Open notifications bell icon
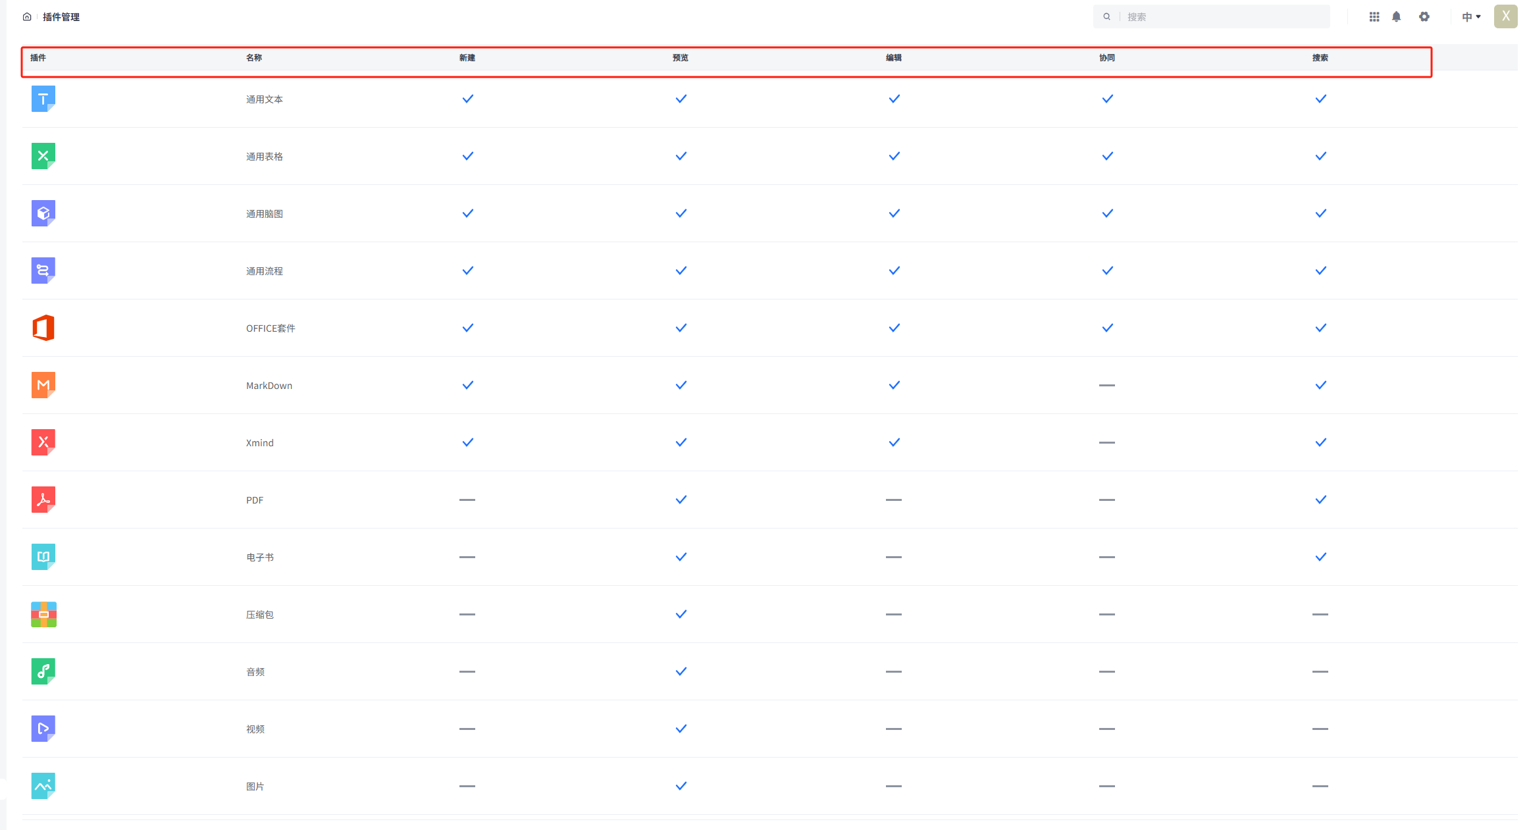 (x=1396, y=17)
